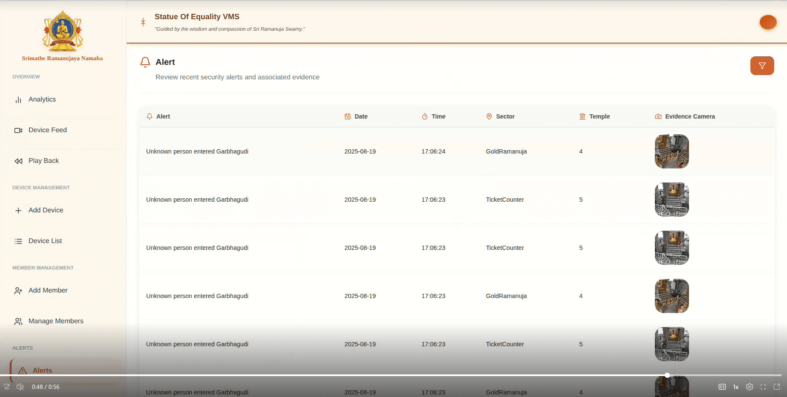Click the orange profile avatar
This screenshot has width=787, height=397.
(768, 22)
